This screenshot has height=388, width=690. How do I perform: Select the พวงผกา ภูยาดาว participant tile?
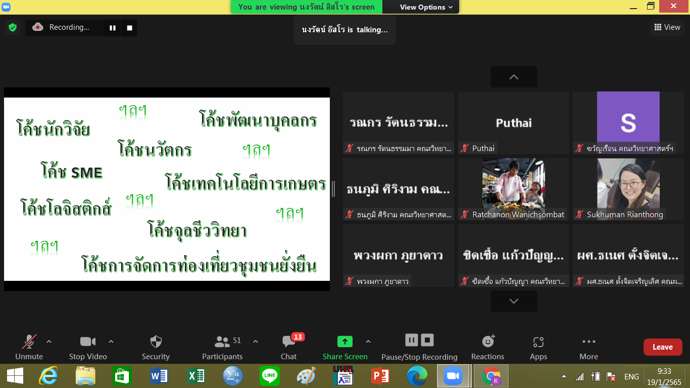coord(399,256)
